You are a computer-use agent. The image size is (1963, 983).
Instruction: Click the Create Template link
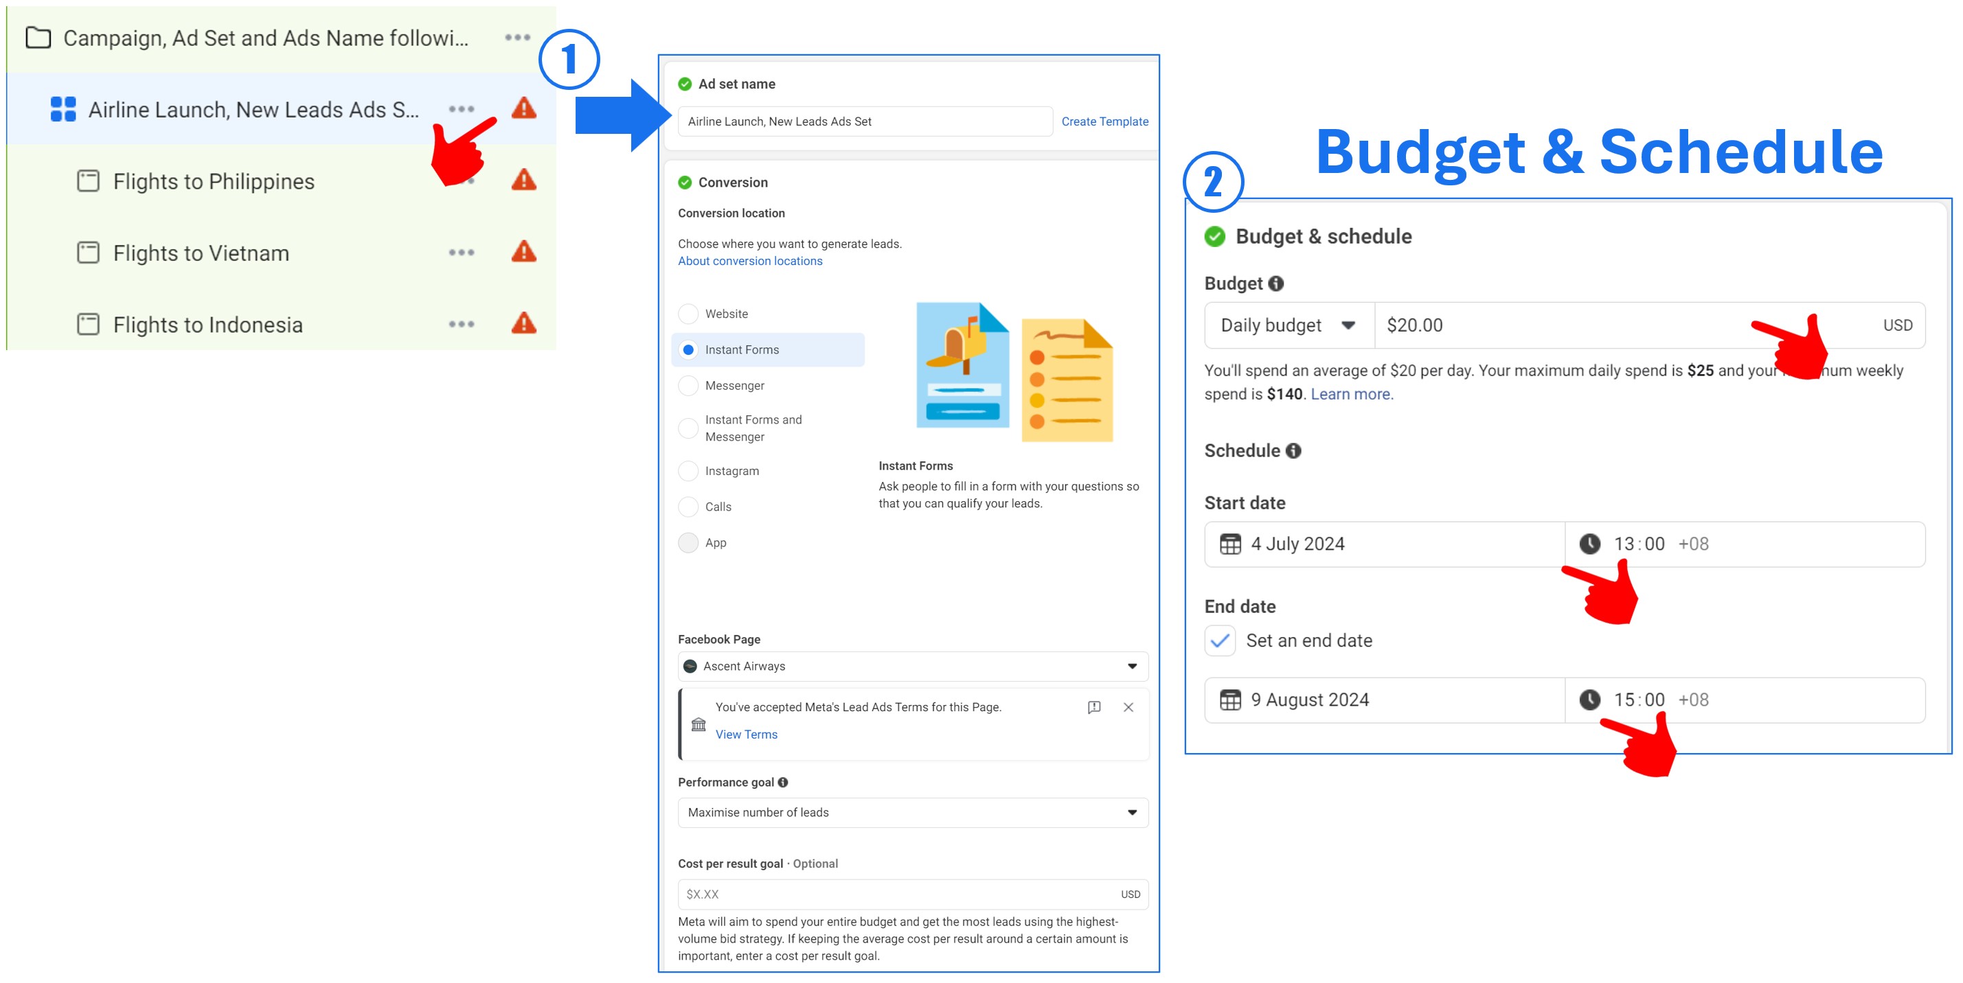[1104, 121]
